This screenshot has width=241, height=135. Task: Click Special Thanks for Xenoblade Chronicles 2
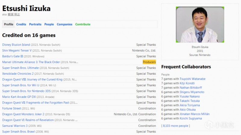146,73
